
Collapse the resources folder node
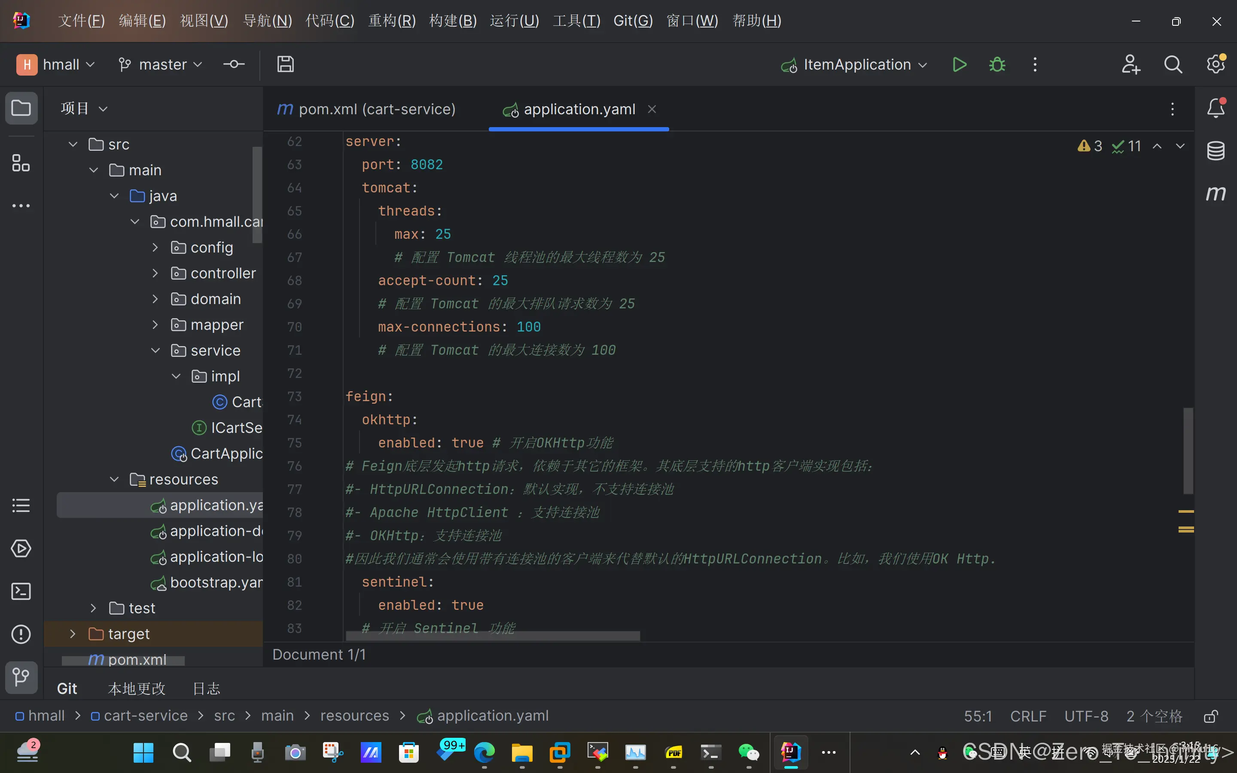[x=114, y=480]
